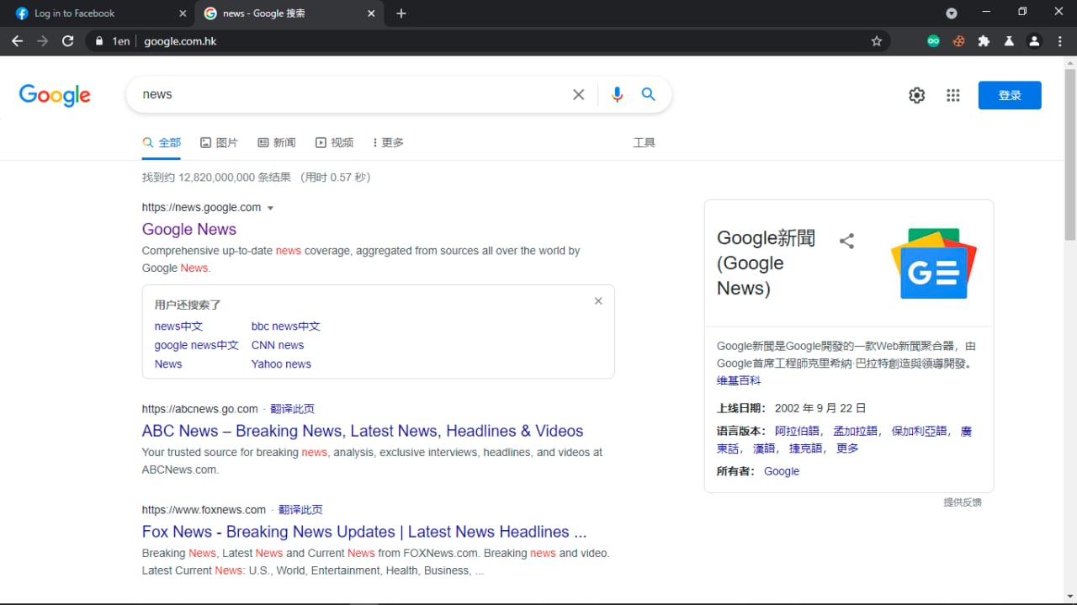Start voice search with microphone icon
The height and width of the screenshot is (605, 1077).
[x=617, y=94]
